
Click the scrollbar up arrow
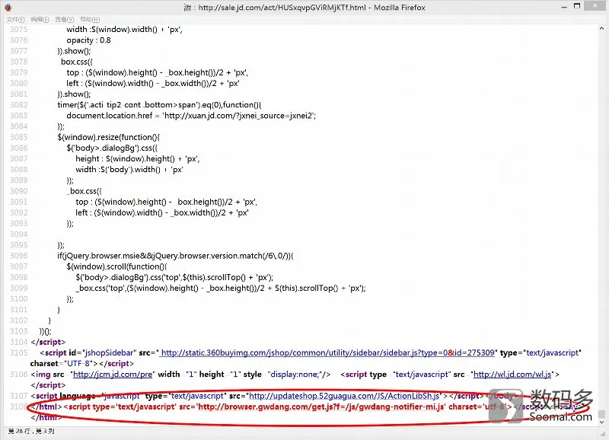coord(601,28)
